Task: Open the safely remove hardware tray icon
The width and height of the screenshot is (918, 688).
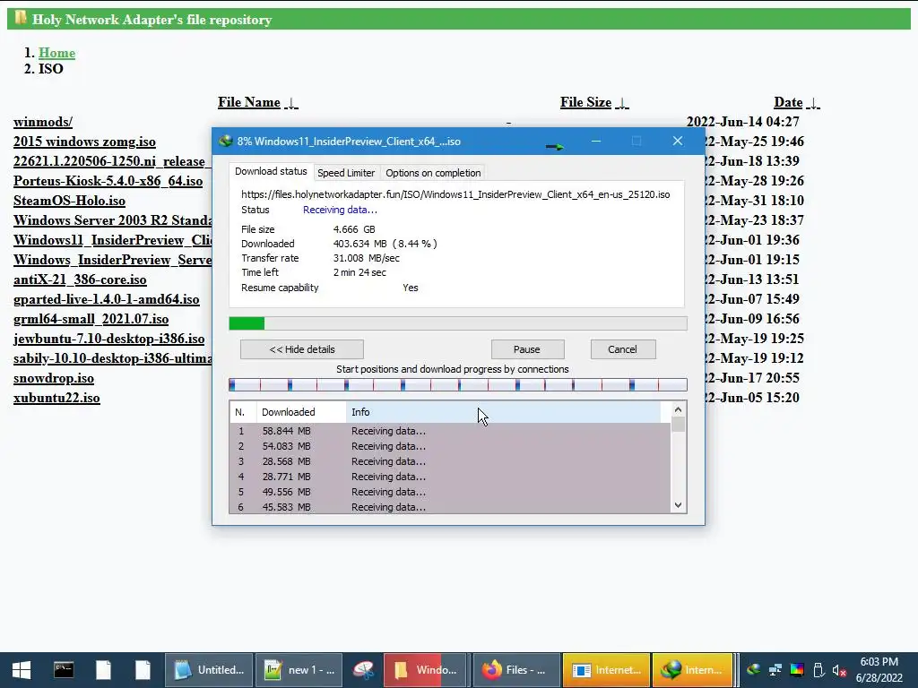Action: [818, 670]
